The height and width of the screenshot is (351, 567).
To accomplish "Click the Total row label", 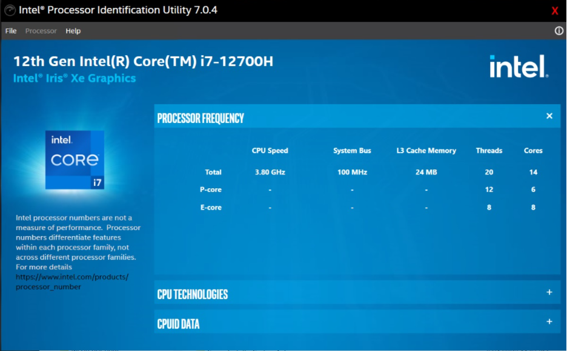I will pyautogui.click(x=213, y=172).
